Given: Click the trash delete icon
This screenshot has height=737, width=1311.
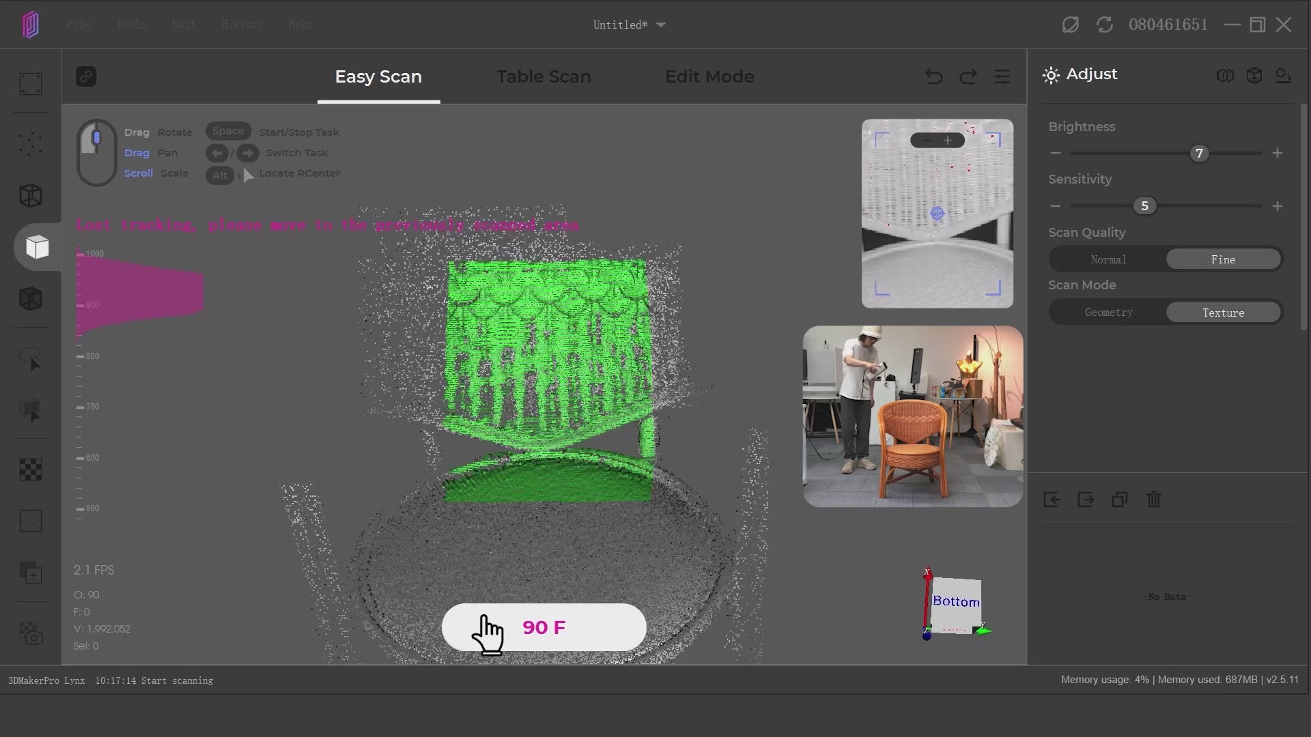Looking at the screenshot, I should pyautogui.click(x=1153, y=500).
